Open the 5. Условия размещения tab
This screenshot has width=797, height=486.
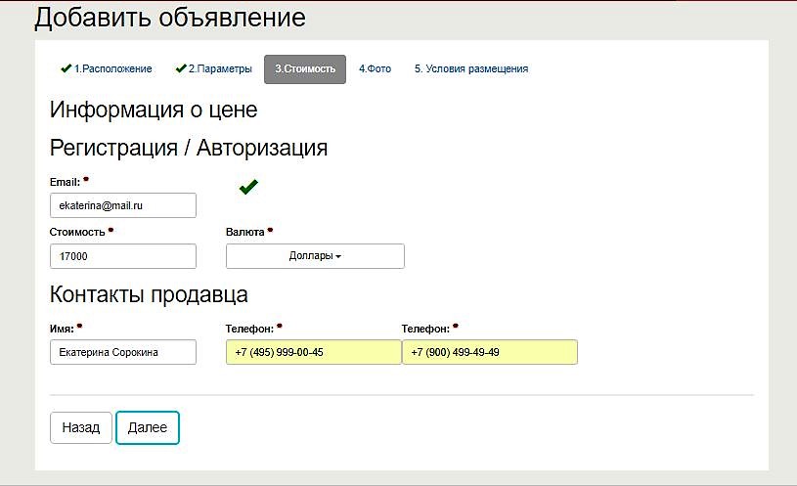[x=471, y=68]
